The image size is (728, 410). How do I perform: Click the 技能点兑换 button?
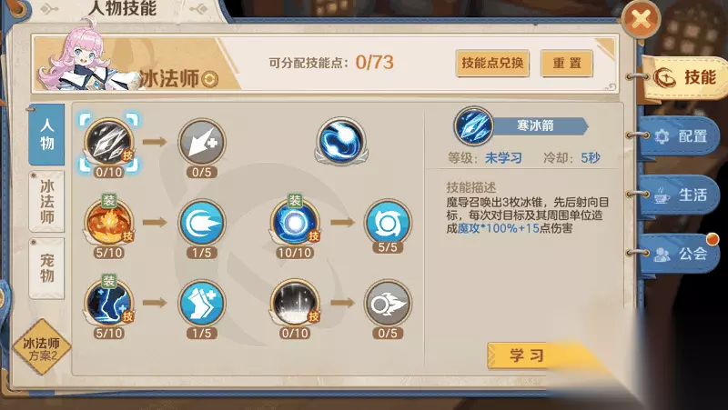point(492,63)
